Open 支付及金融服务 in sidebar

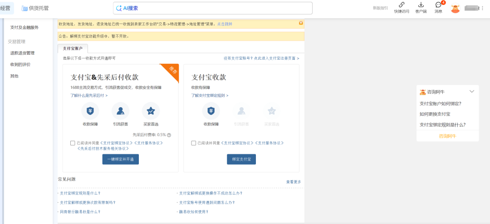click(x=24, y=28)
